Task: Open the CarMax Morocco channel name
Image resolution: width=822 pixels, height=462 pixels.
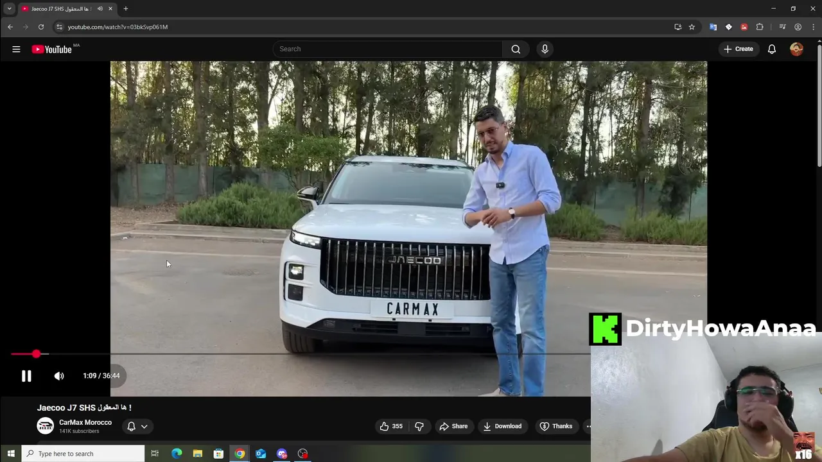Action: (85, 422)
